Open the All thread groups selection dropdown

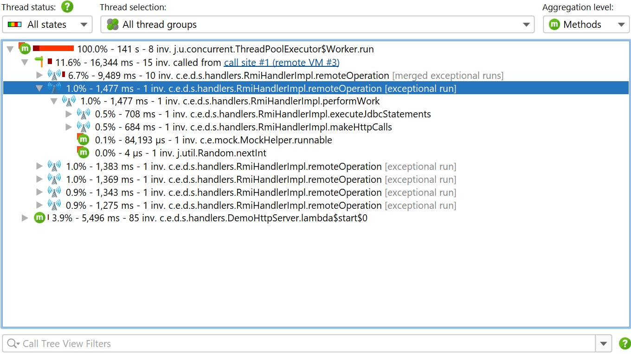click(317, 25)
